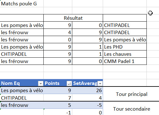Select the Les chauves opponent cell
The image size is (159, 115).
(125, 54)
